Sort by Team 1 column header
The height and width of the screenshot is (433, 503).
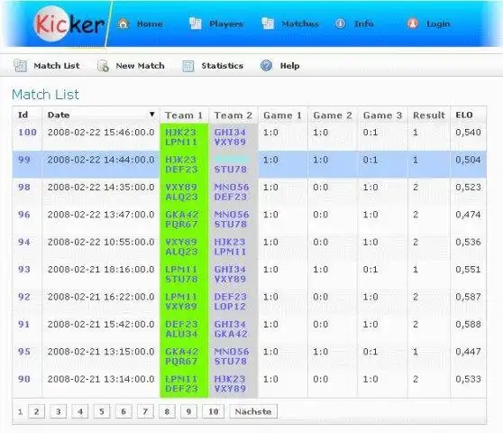pos(184,115)
